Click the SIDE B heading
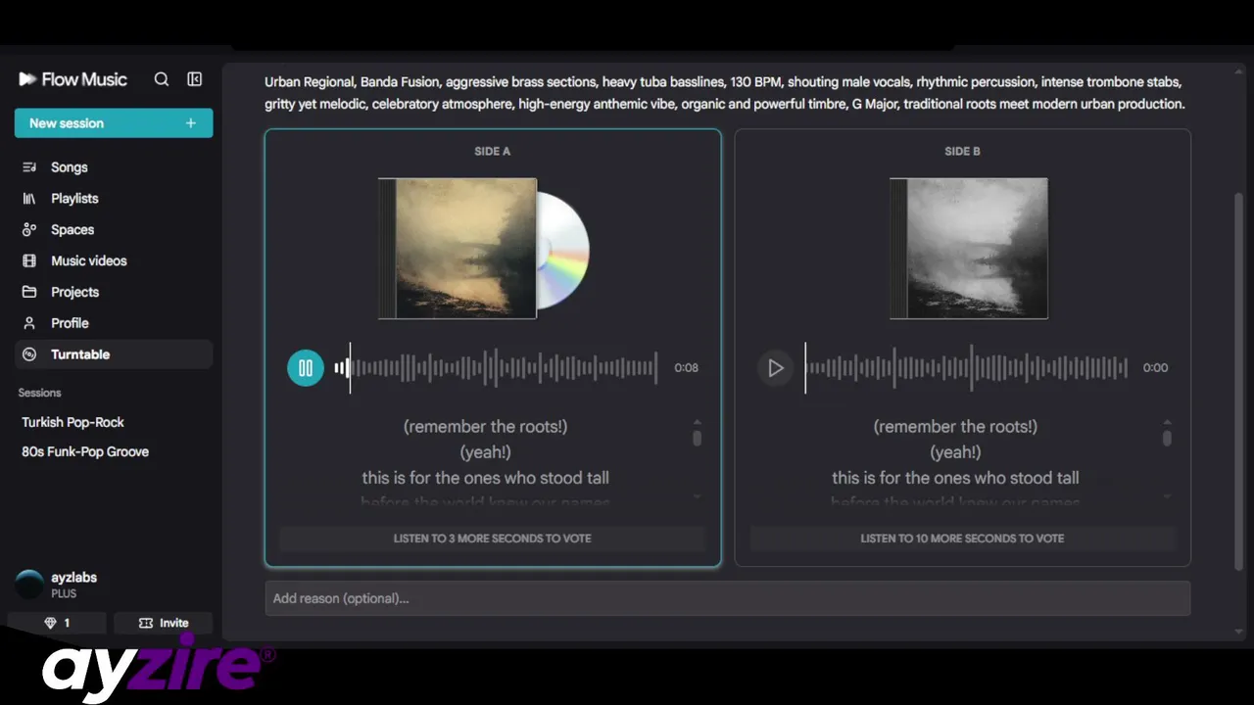 [962, 151]
